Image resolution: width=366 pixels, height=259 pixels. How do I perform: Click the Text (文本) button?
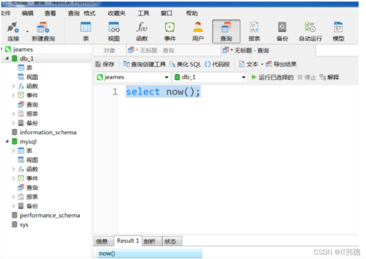click(249, 64)
